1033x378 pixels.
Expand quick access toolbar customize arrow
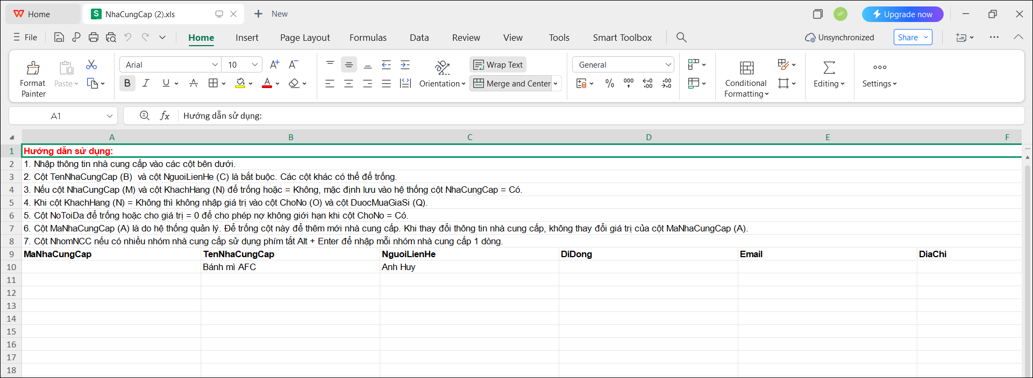coord(162,37)
